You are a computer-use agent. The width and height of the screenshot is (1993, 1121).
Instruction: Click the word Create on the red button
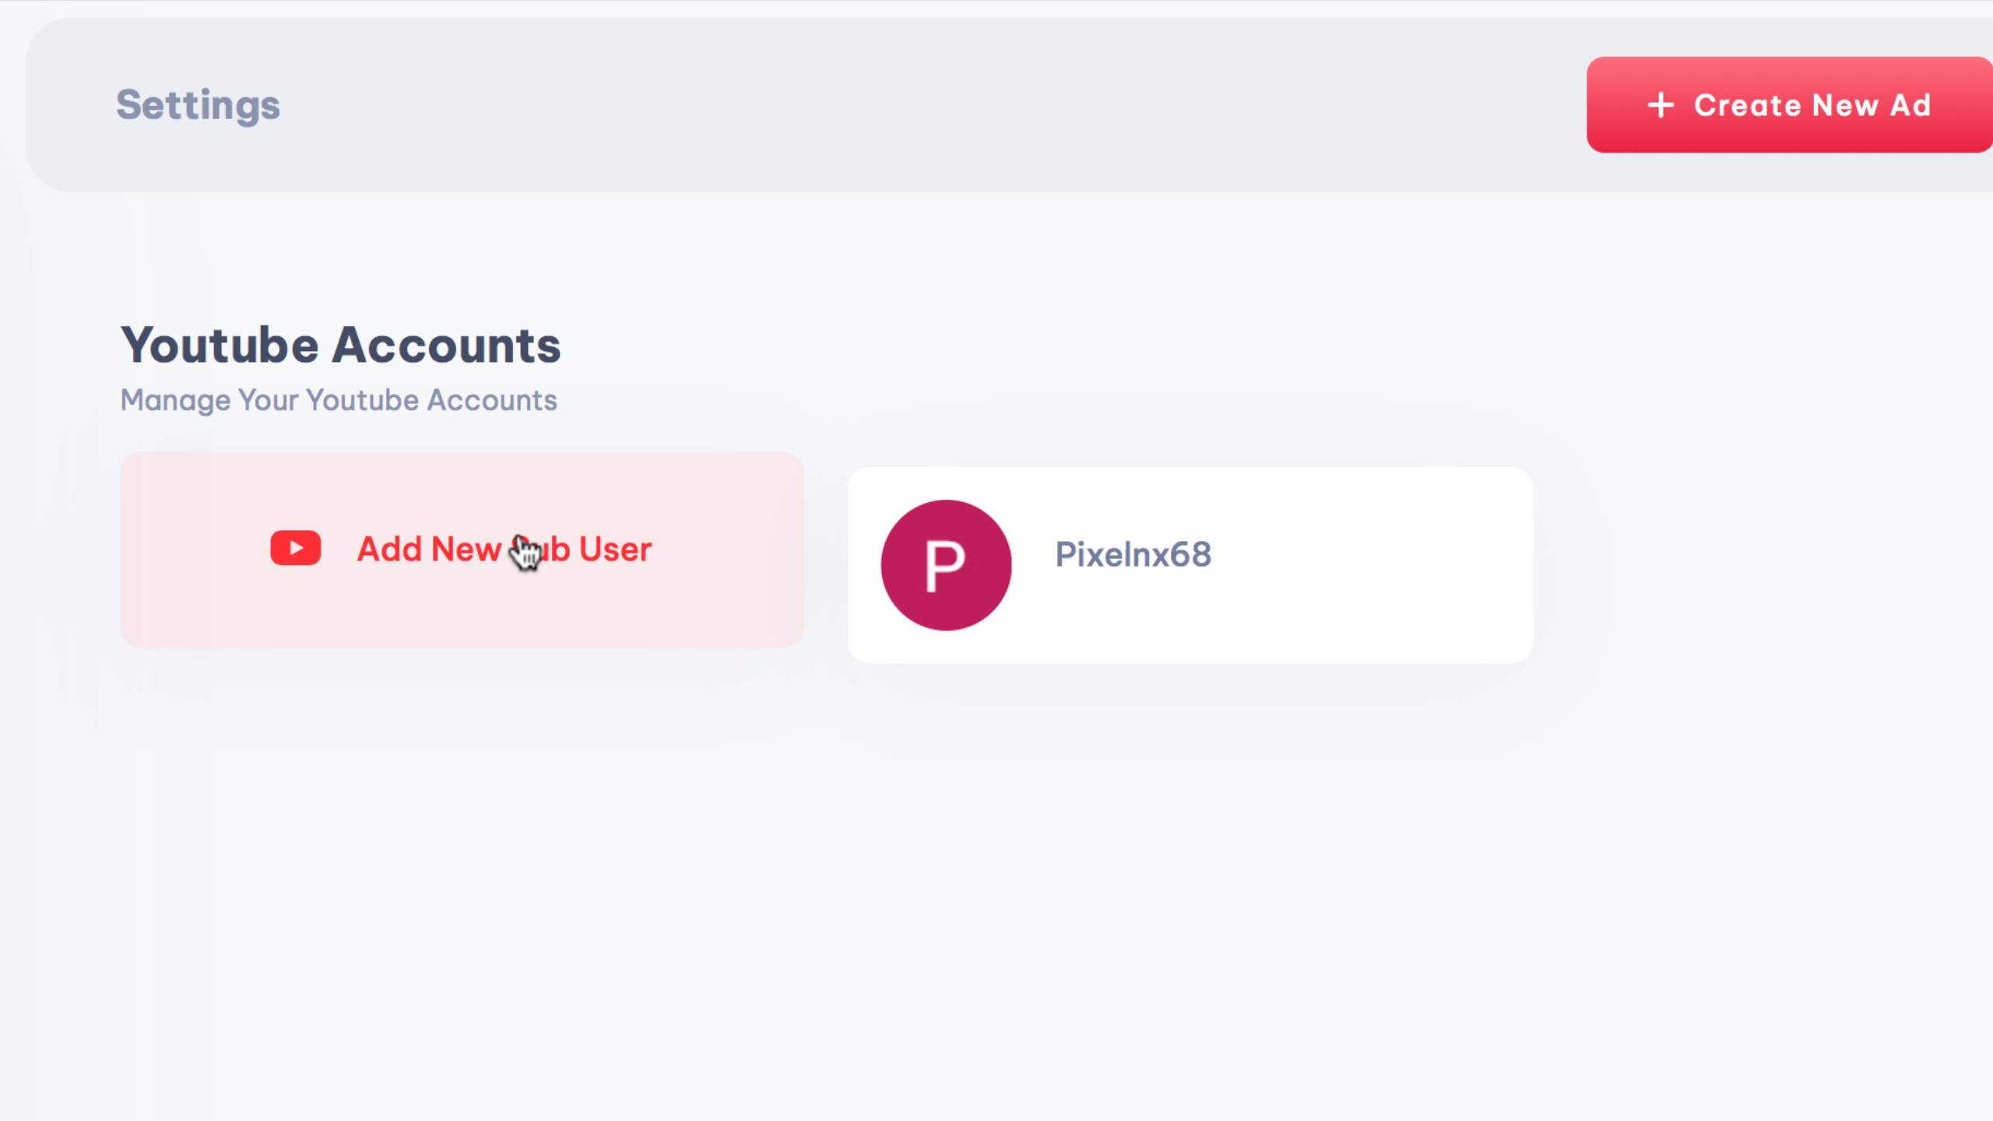pos(1747,105)
